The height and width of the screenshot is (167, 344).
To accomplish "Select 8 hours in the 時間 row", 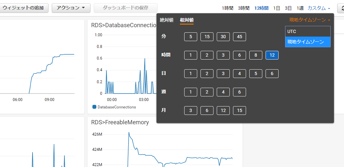I will click(256, 55).
